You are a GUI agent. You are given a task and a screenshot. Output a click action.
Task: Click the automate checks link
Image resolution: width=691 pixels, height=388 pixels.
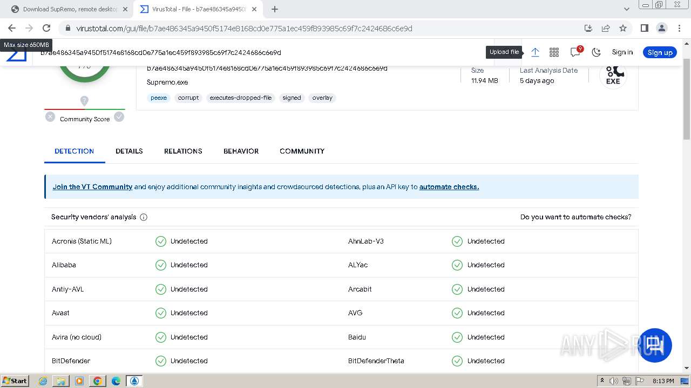[449, 187]
